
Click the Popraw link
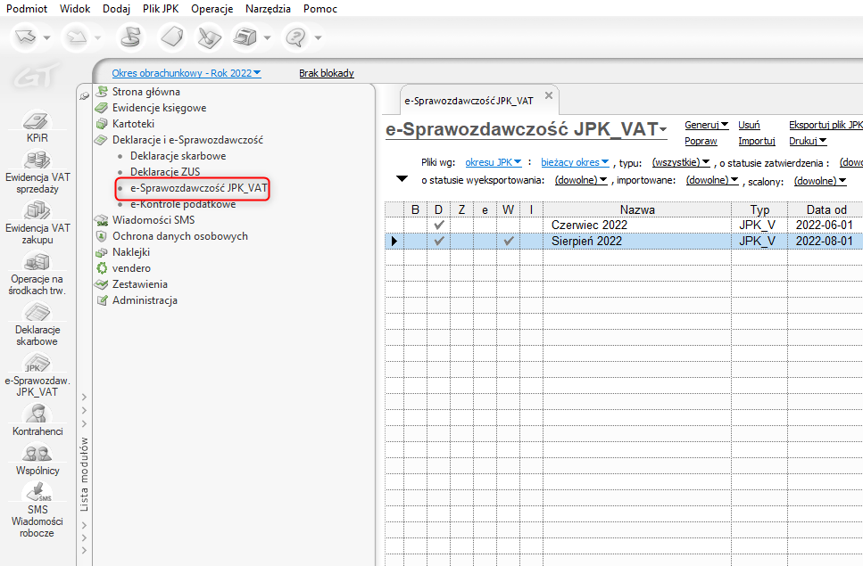[x=701, y=141]
